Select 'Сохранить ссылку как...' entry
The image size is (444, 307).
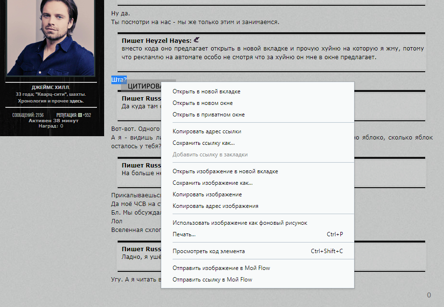coord(203,143)
